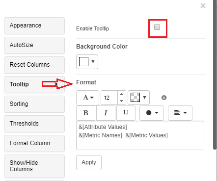Click the font size input field
Screen dimensions: 217x181
[109, 98]
